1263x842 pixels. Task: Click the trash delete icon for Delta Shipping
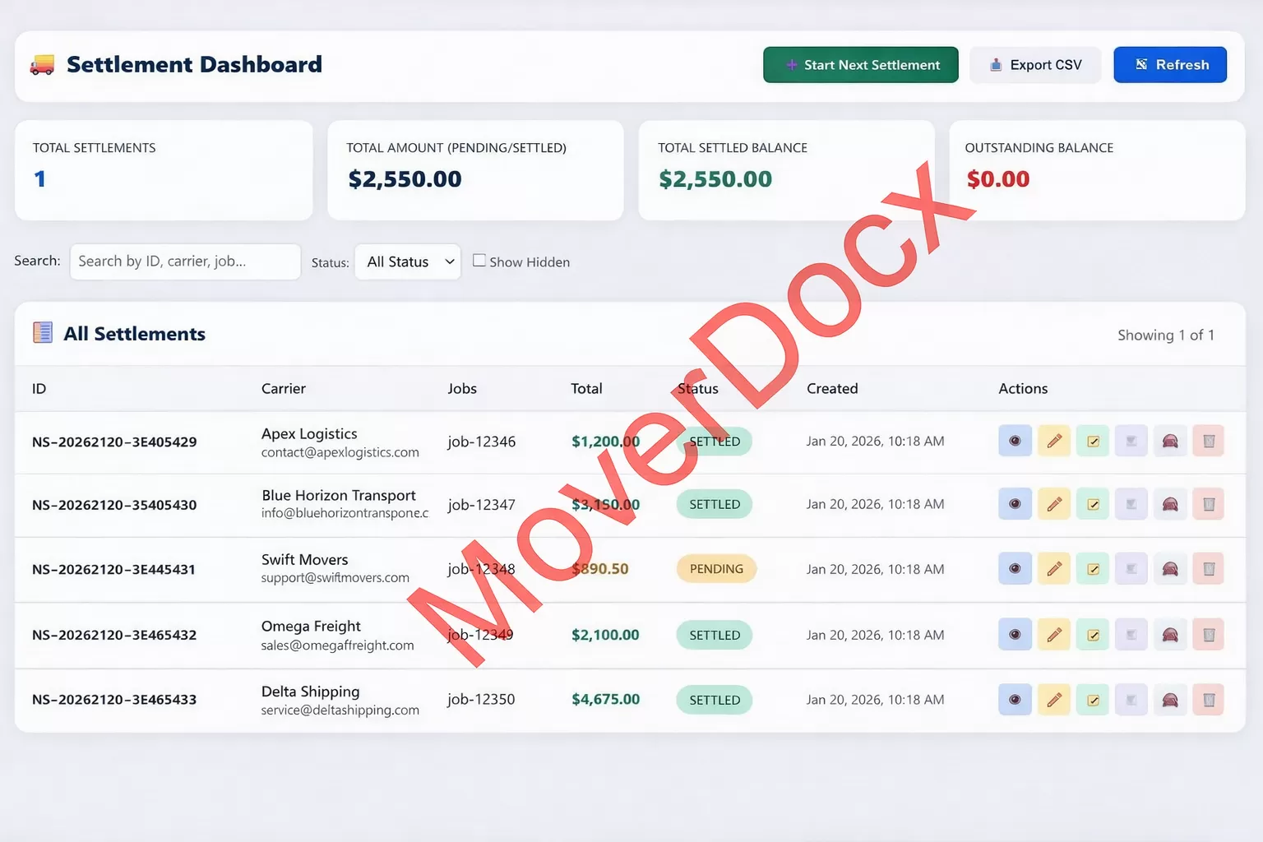pos(1208,700)
